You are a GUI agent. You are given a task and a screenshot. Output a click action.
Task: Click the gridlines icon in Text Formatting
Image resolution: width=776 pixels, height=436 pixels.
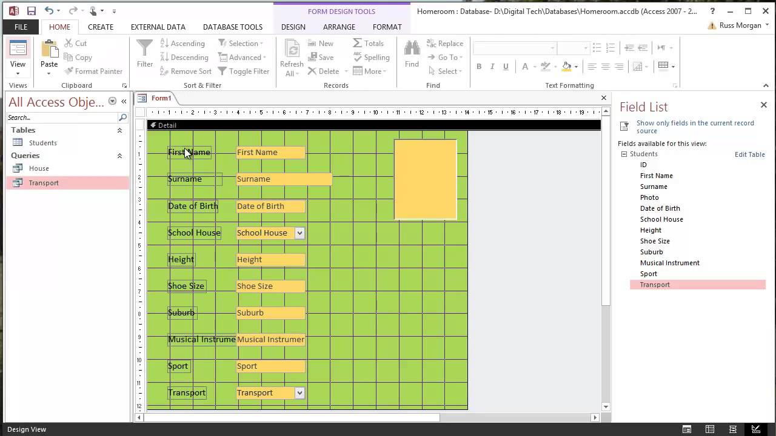click(x=663, y=66)
